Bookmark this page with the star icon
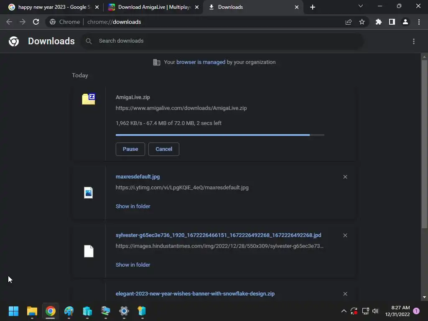 pos(362,22)
